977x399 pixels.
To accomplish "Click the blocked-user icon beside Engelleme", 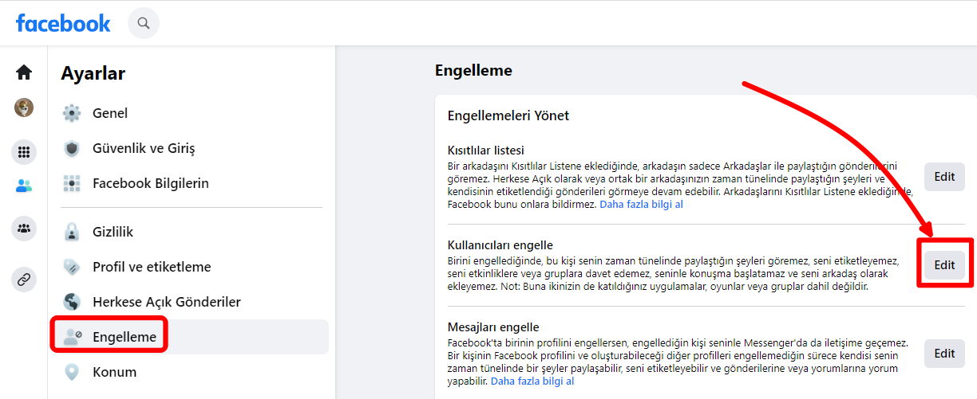I will 72,337.
